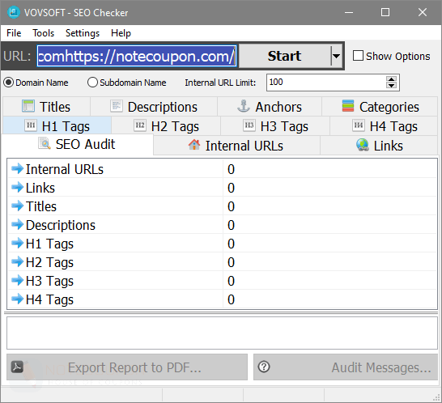
Task: Select the Domain Name radio button
Action: click(x=8, y=83)
